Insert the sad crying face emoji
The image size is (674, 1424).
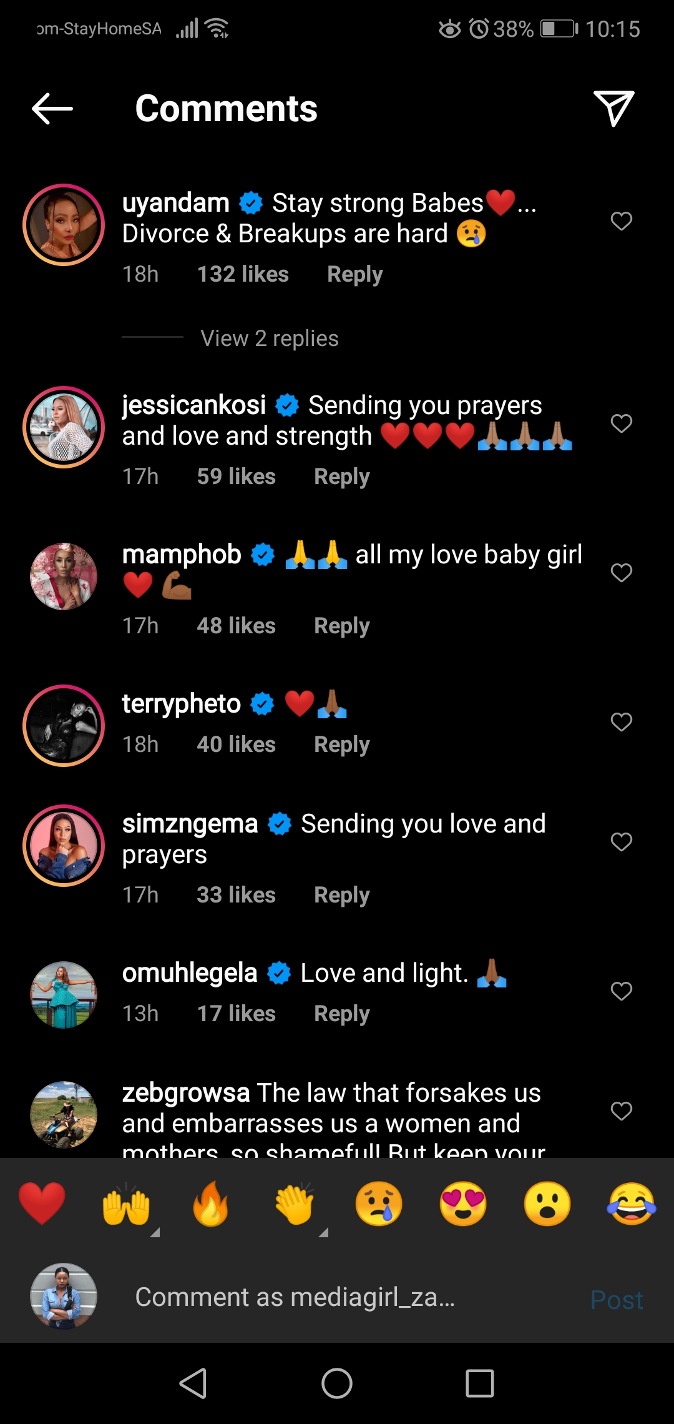coord(379,1204)
